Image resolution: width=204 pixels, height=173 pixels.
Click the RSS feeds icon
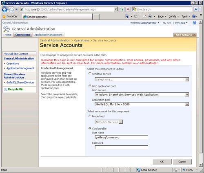pos(135,16)
